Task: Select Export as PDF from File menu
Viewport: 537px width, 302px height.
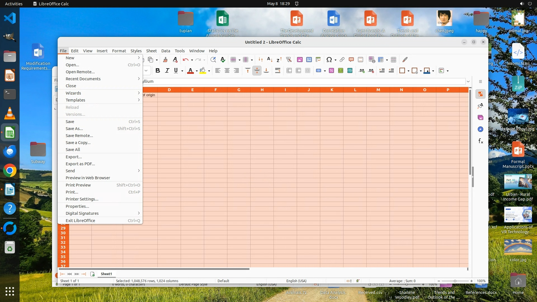Action: 80,164
